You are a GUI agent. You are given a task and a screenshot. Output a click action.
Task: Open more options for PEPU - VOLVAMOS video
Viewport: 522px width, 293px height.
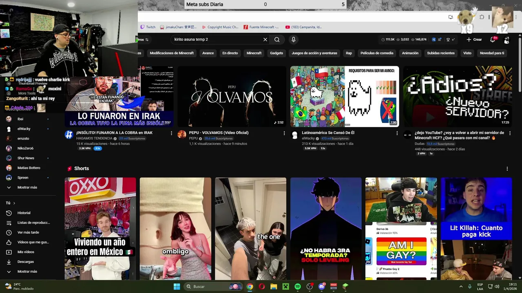[284, 133]
